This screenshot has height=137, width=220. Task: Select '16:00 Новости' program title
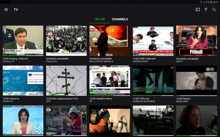pos(11,99)
